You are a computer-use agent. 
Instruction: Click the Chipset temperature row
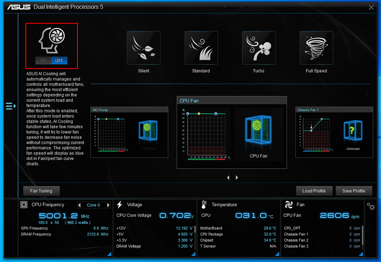(238, 240)
